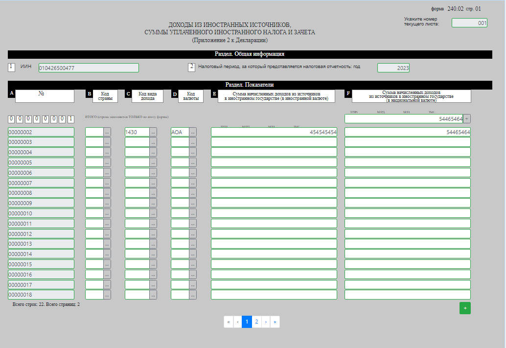Click national currency amount field in row 00000011

point(408,223)
